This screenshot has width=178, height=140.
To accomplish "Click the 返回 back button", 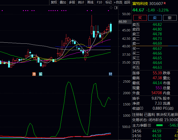I will click(x=127, y=2).
